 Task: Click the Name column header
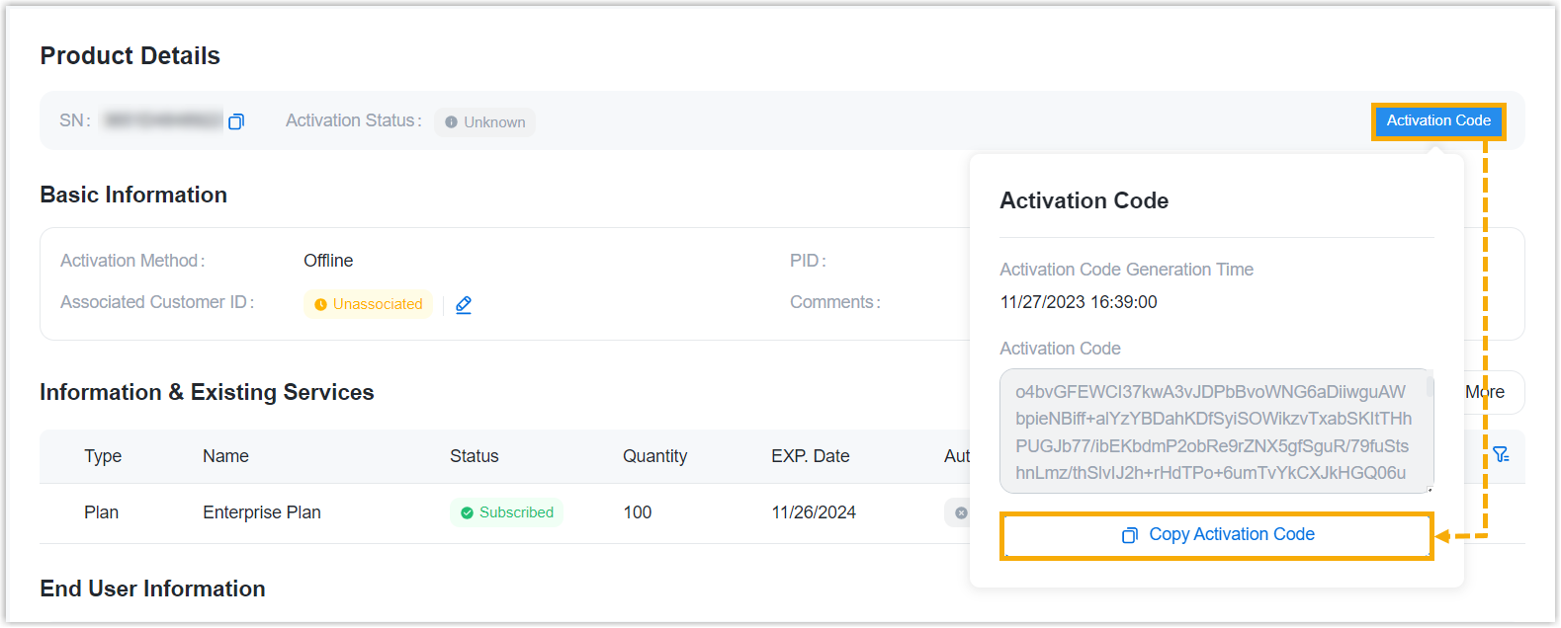(x=225, y=456)
